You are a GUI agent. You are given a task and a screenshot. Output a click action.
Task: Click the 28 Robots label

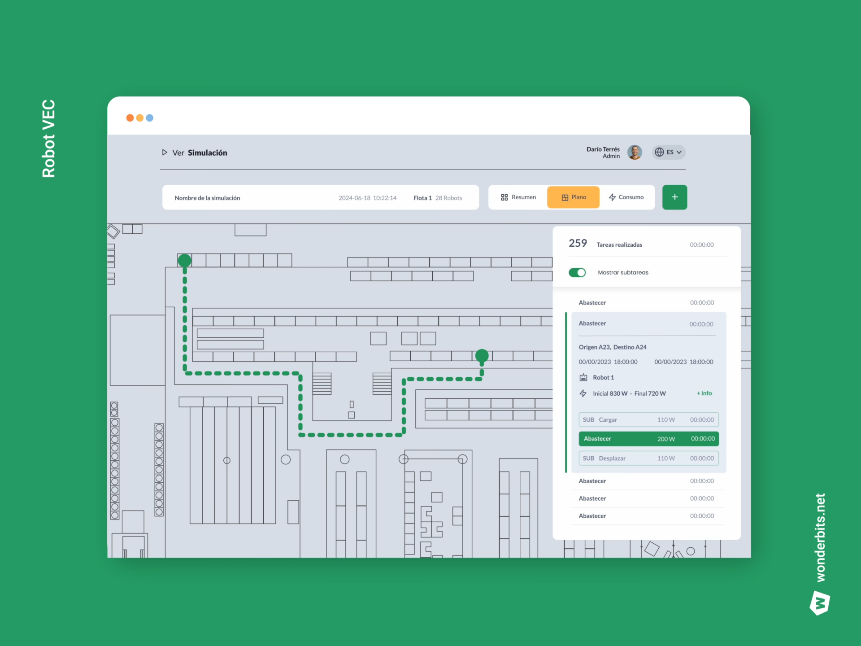coord(448,198)
